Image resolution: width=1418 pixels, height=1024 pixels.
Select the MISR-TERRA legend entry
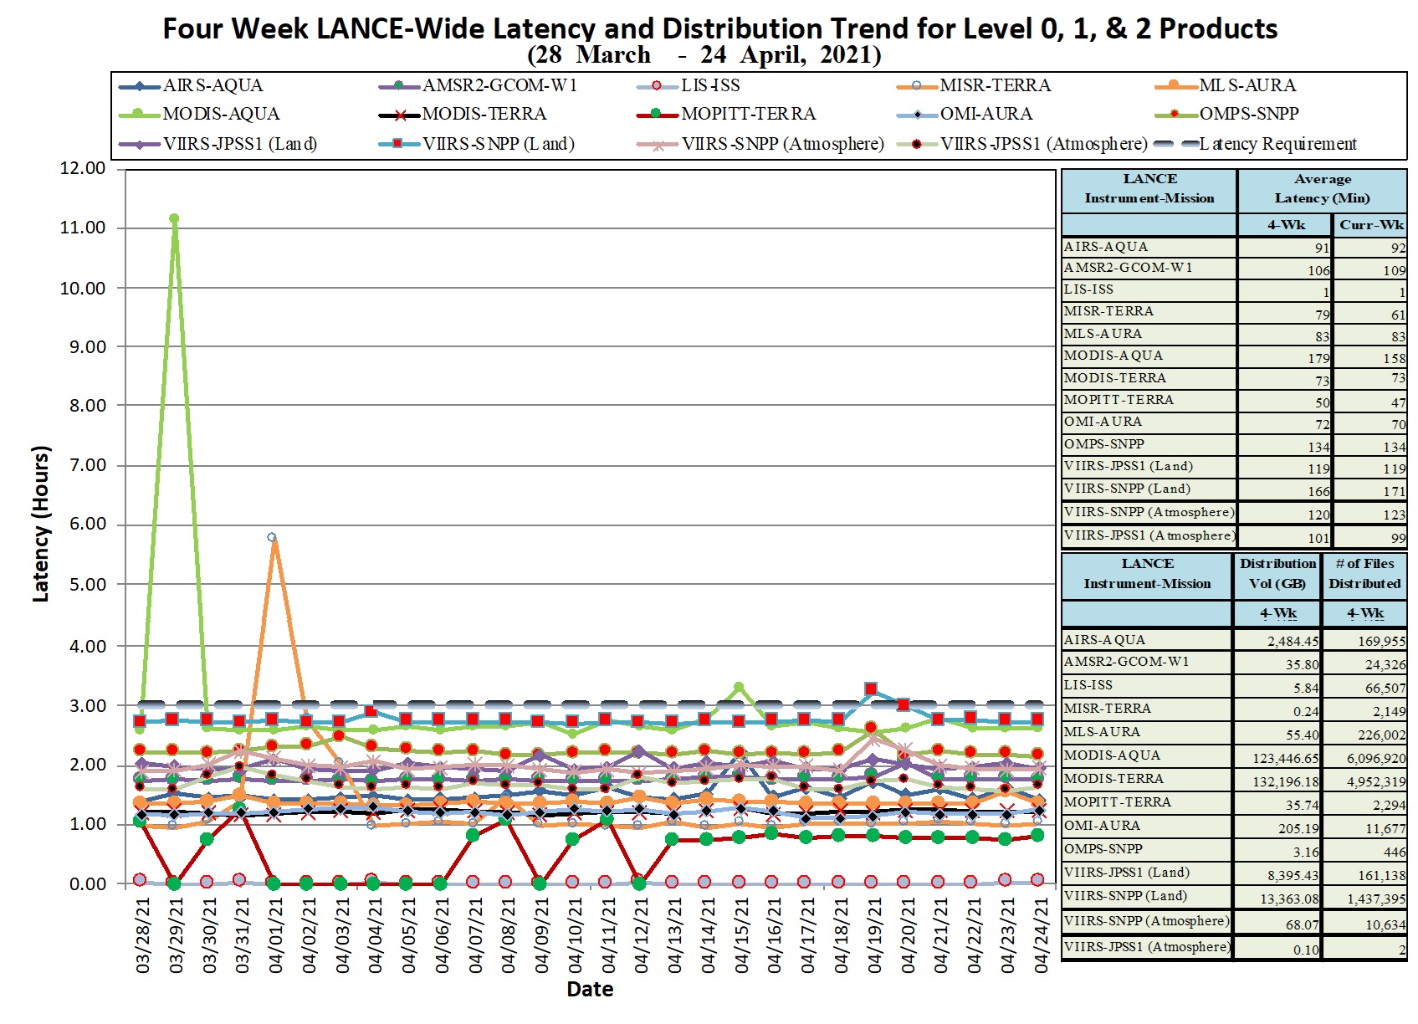pos(974,86)
